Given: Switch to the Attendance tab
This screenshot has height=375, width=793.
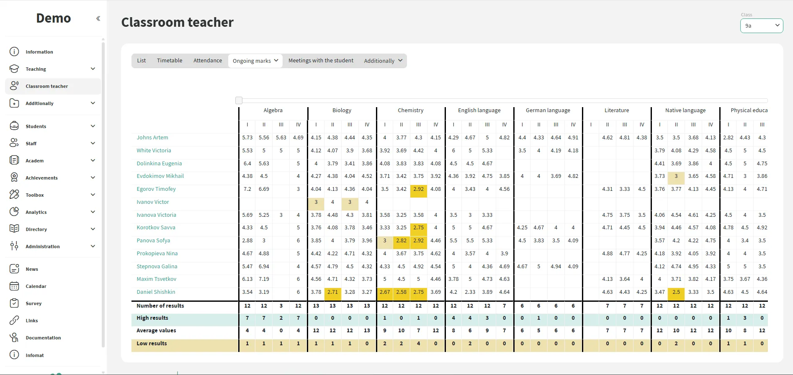Looking at the screenshot, I should pyautogui.click(x=208, y=61).
